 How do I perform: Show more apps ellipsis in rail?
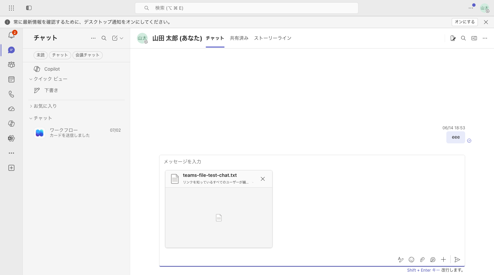point(11,153)
